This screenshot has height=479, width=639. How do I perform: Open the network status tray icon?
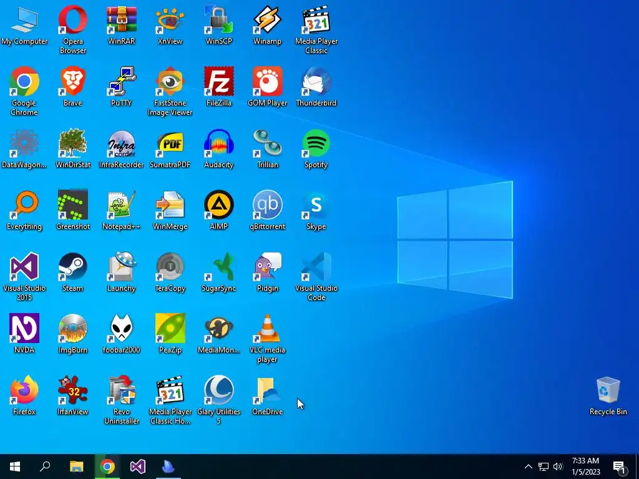[x=544, y=467]
